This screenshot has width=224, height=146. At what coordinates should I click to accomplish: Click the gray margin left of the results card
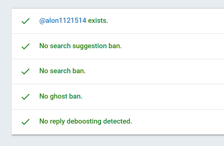[x=6, y=71]
